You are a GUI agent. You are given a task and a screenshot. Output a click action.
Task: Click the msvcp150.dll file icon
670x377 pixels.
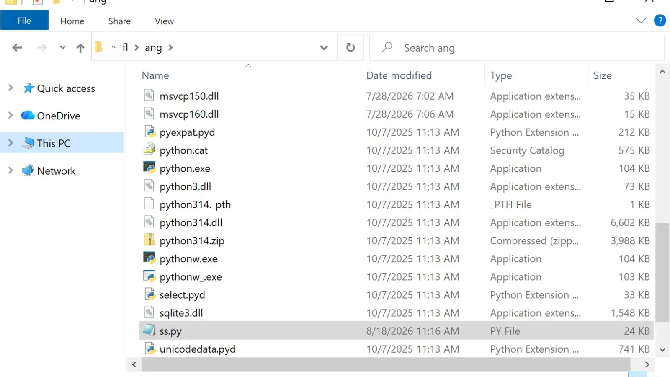pos(149,96)
